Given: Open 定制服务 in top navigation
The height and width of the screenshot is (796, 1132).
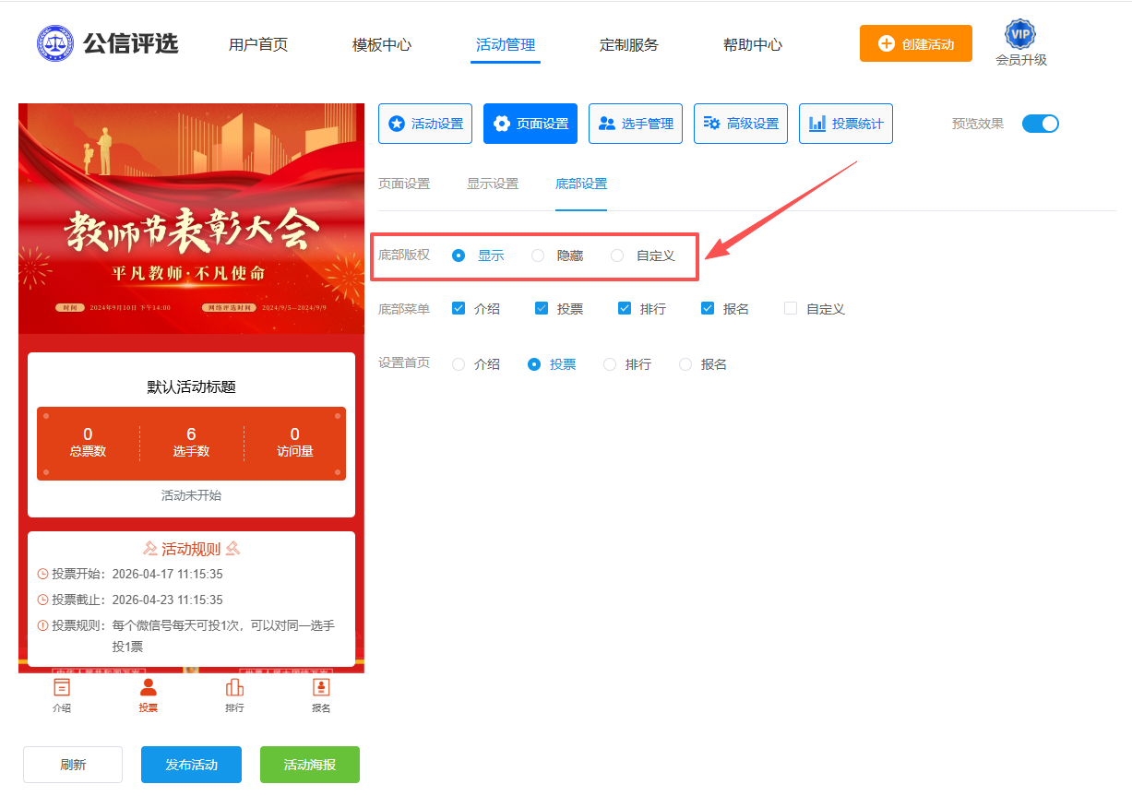Looking at the screenshot, I should point(629,44).
